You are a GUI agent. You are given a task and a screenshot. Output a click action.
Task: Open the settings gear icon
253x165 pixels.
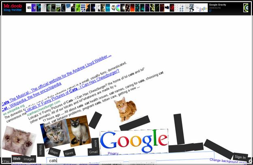[251, 161]
